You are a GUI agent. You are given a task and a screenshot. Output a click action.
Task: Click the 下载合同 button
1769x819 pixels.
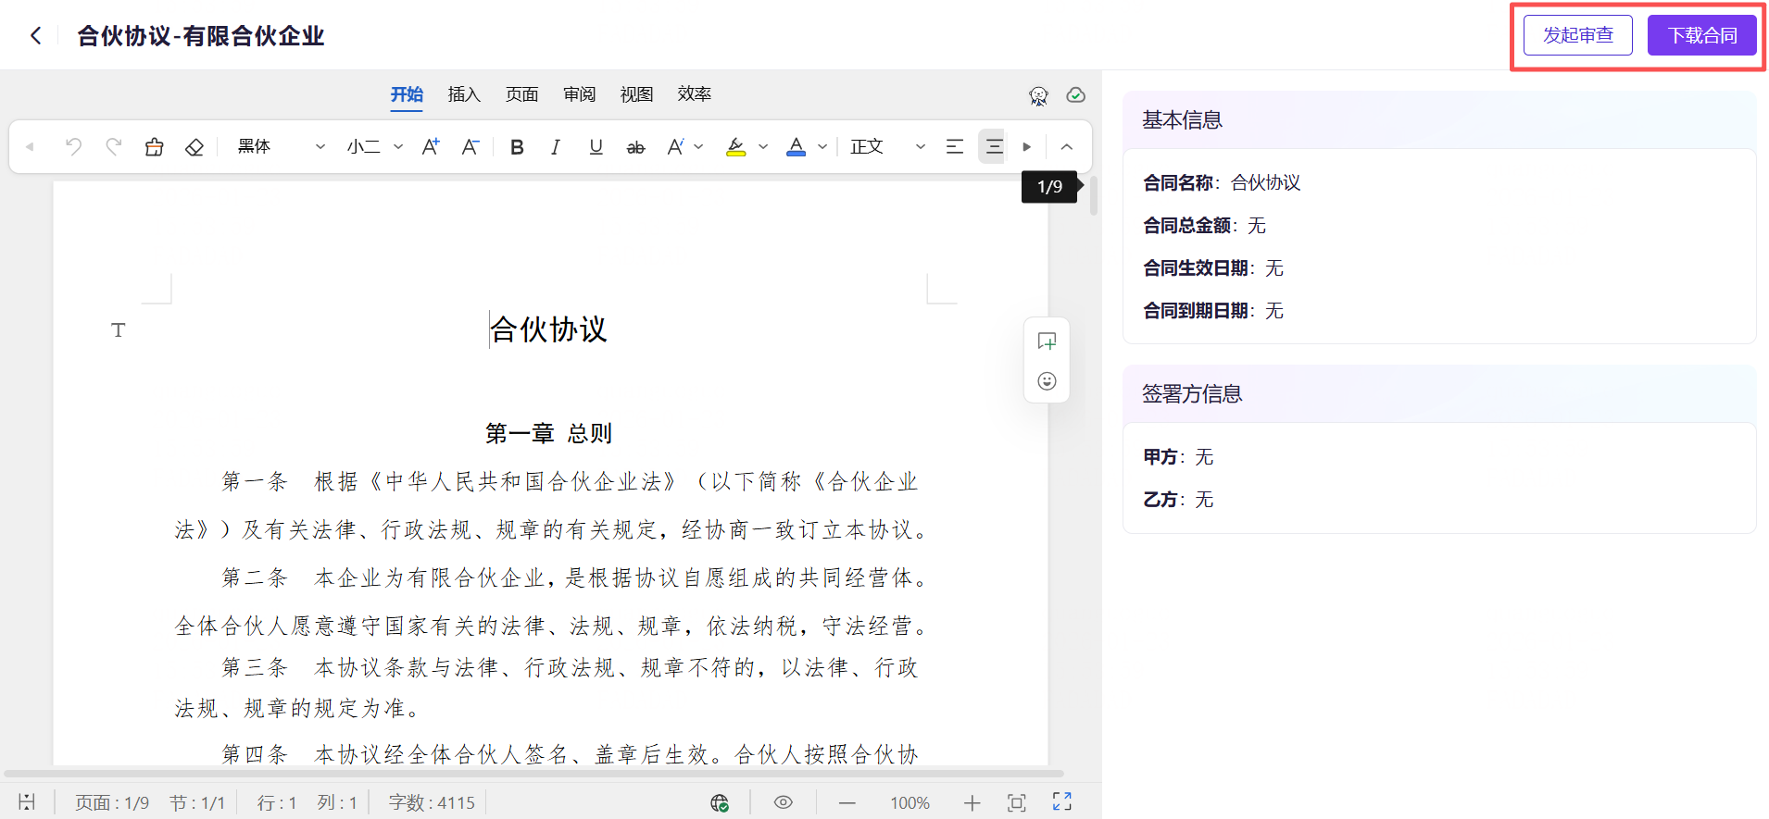coord(1701,35)
